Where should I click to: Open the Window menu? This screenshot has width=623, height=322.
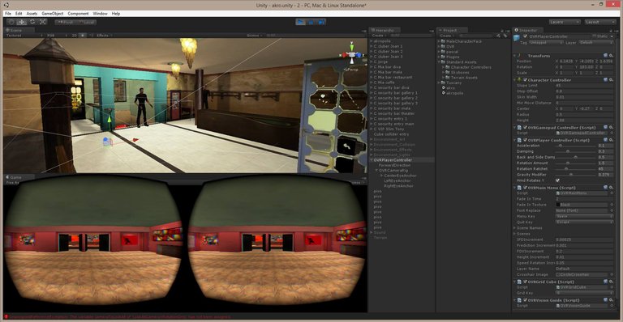(100, 14)
